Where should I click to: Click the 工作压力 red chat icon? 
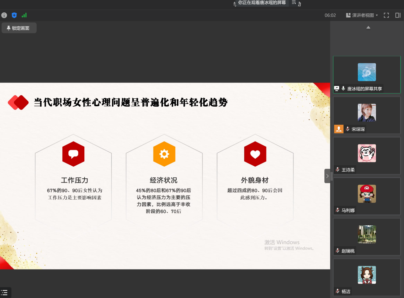[73, 154]
